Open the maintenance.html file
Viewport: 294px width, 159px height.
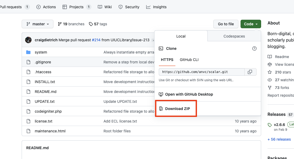pos(50,131)
